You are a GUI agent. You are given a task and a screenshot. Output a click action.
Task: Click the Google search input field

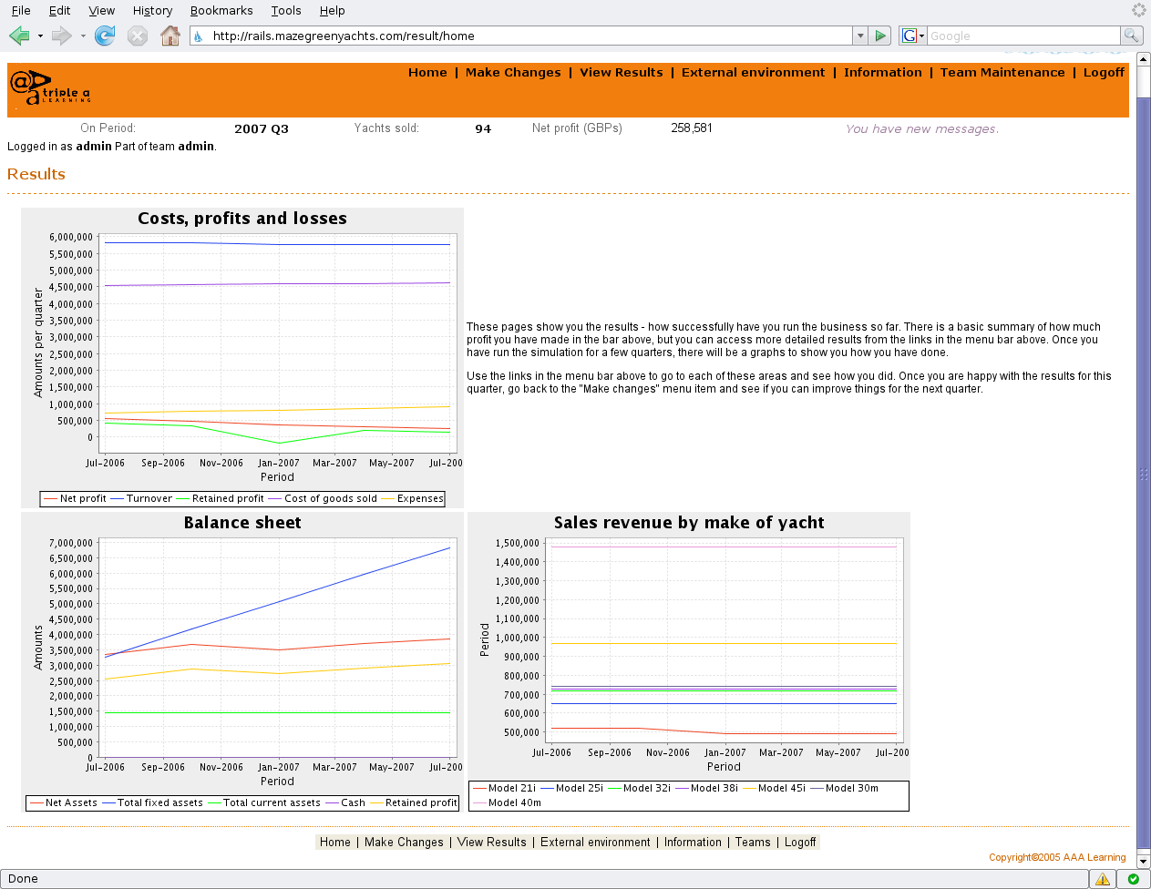click(1023, 36)
